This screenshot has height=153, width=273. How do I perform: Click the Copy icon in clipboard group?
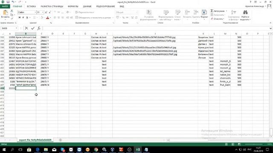pos(12,15)
